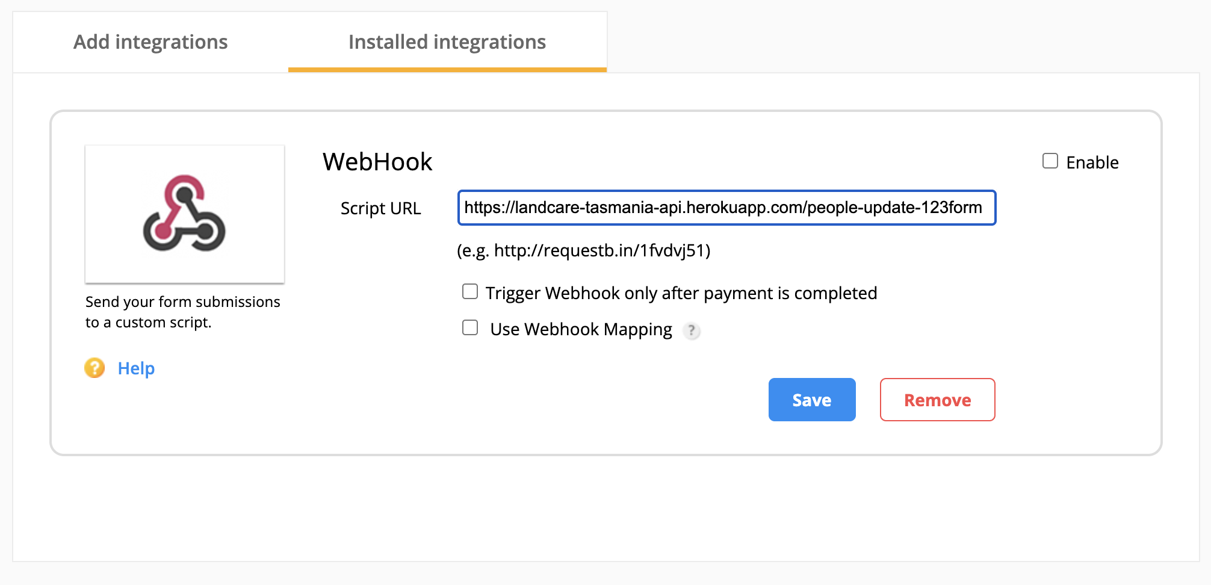1211x585 pixels.
Task: Click the "Enable" text label
Action: tap(1092, 162)
